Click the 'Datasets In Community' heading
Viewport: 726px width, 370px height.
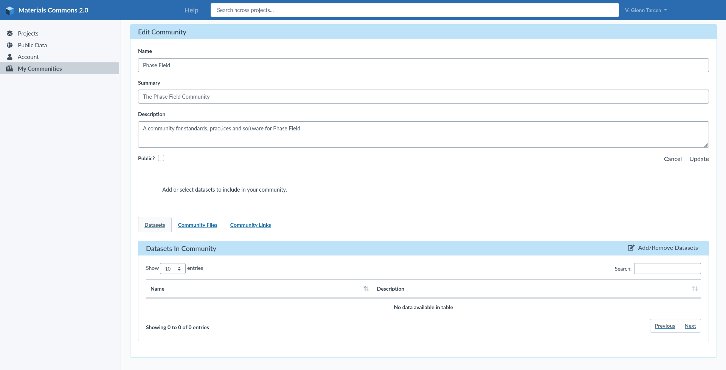181,249
